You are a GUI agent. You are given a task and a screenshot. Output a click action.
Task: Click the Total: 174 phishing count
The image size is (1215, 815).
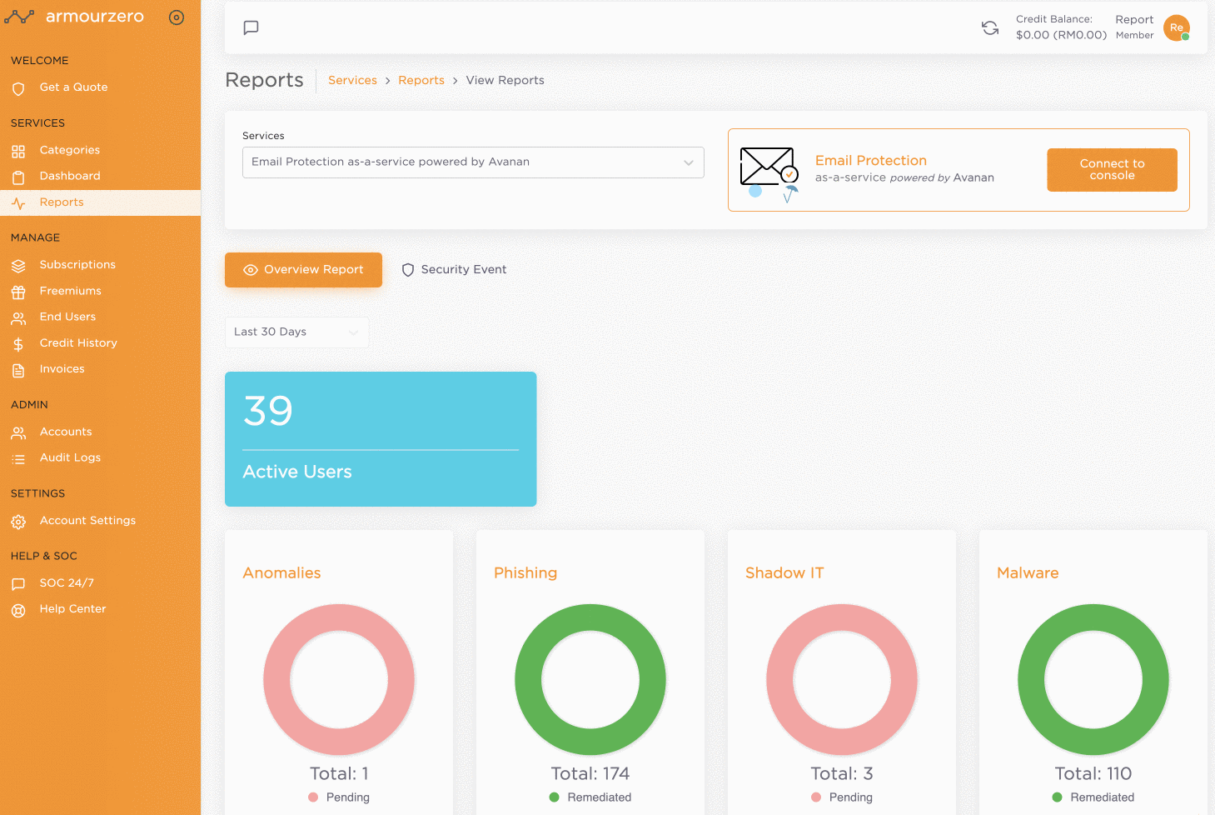point(590,773)
